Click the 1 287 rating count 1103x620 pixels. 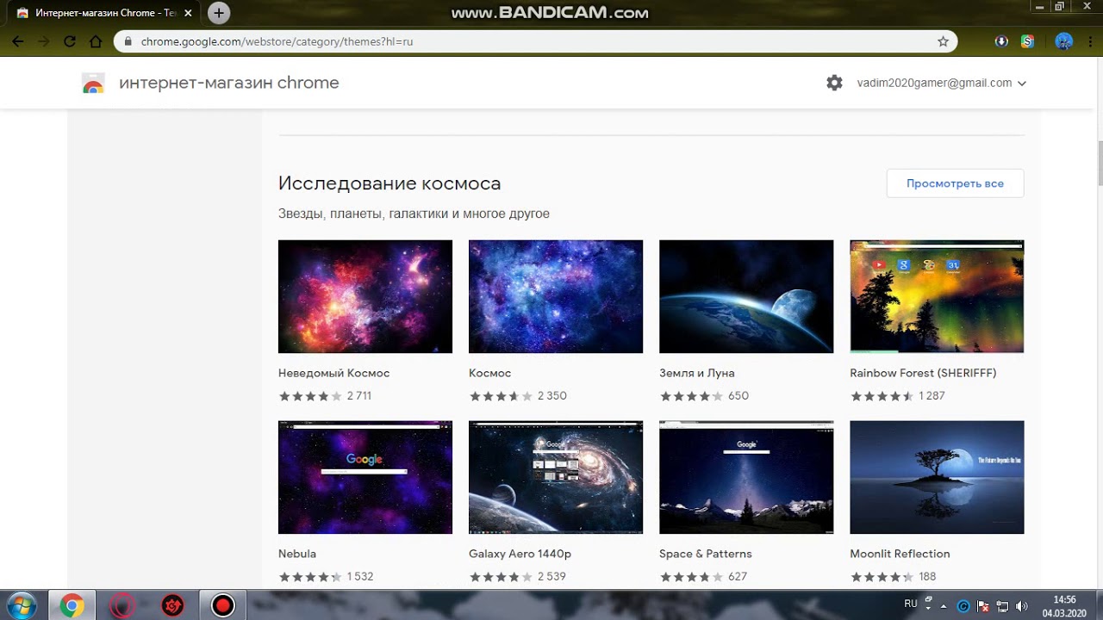click(932, 396)
